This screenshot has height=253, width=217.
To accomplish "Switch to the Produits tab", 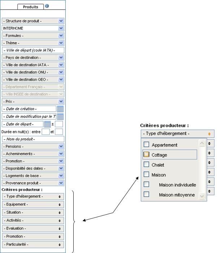I will pyautogui.click(x=30, y=7).
